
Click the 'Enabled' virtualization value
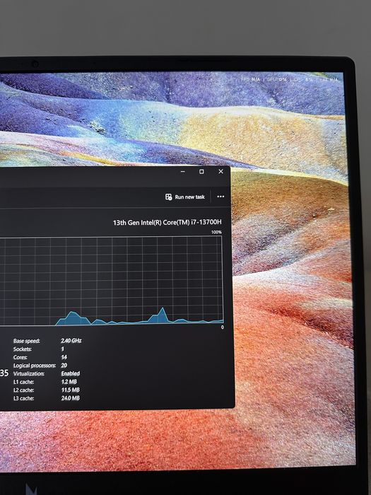(71, 373)
